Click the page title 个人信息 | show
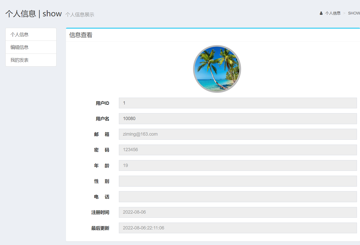Viewport: 360px width, 245px height. (x=33, y=14)
